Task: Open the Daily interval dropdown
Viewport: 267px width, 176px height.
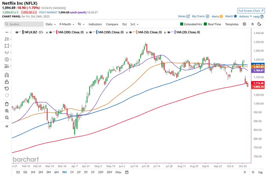Action: (50, 24)
